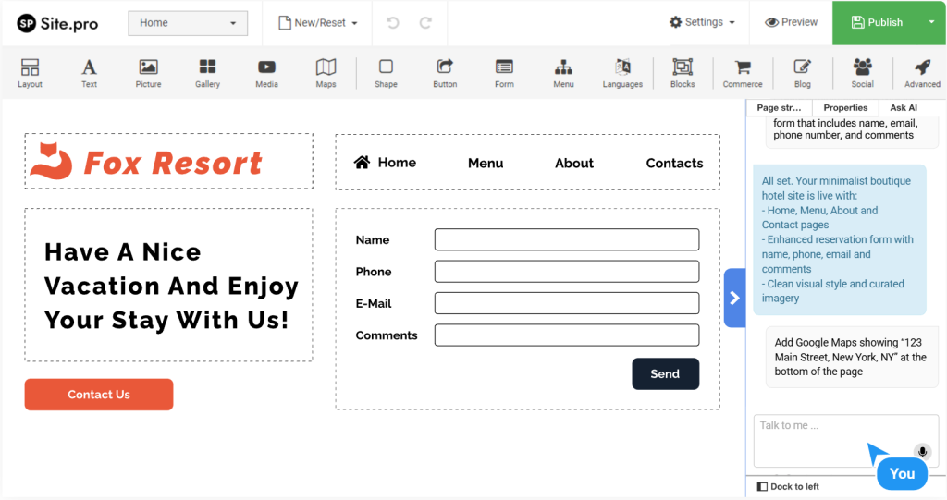Click the Undo arrow
947x500 pixels.
click(x=393, y=23)
